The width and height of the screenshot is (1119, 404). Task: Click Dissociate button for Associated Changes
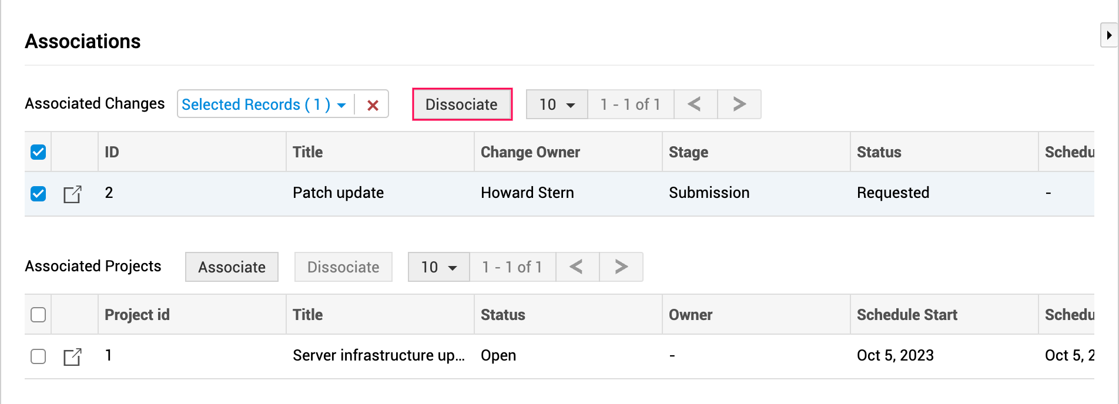pos(462,105)
